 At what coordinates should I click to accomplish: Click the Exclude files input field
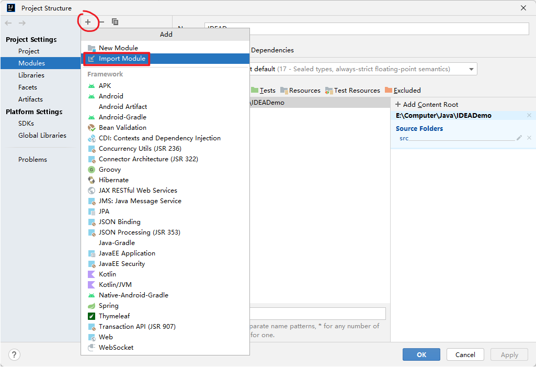pos(318,314)
